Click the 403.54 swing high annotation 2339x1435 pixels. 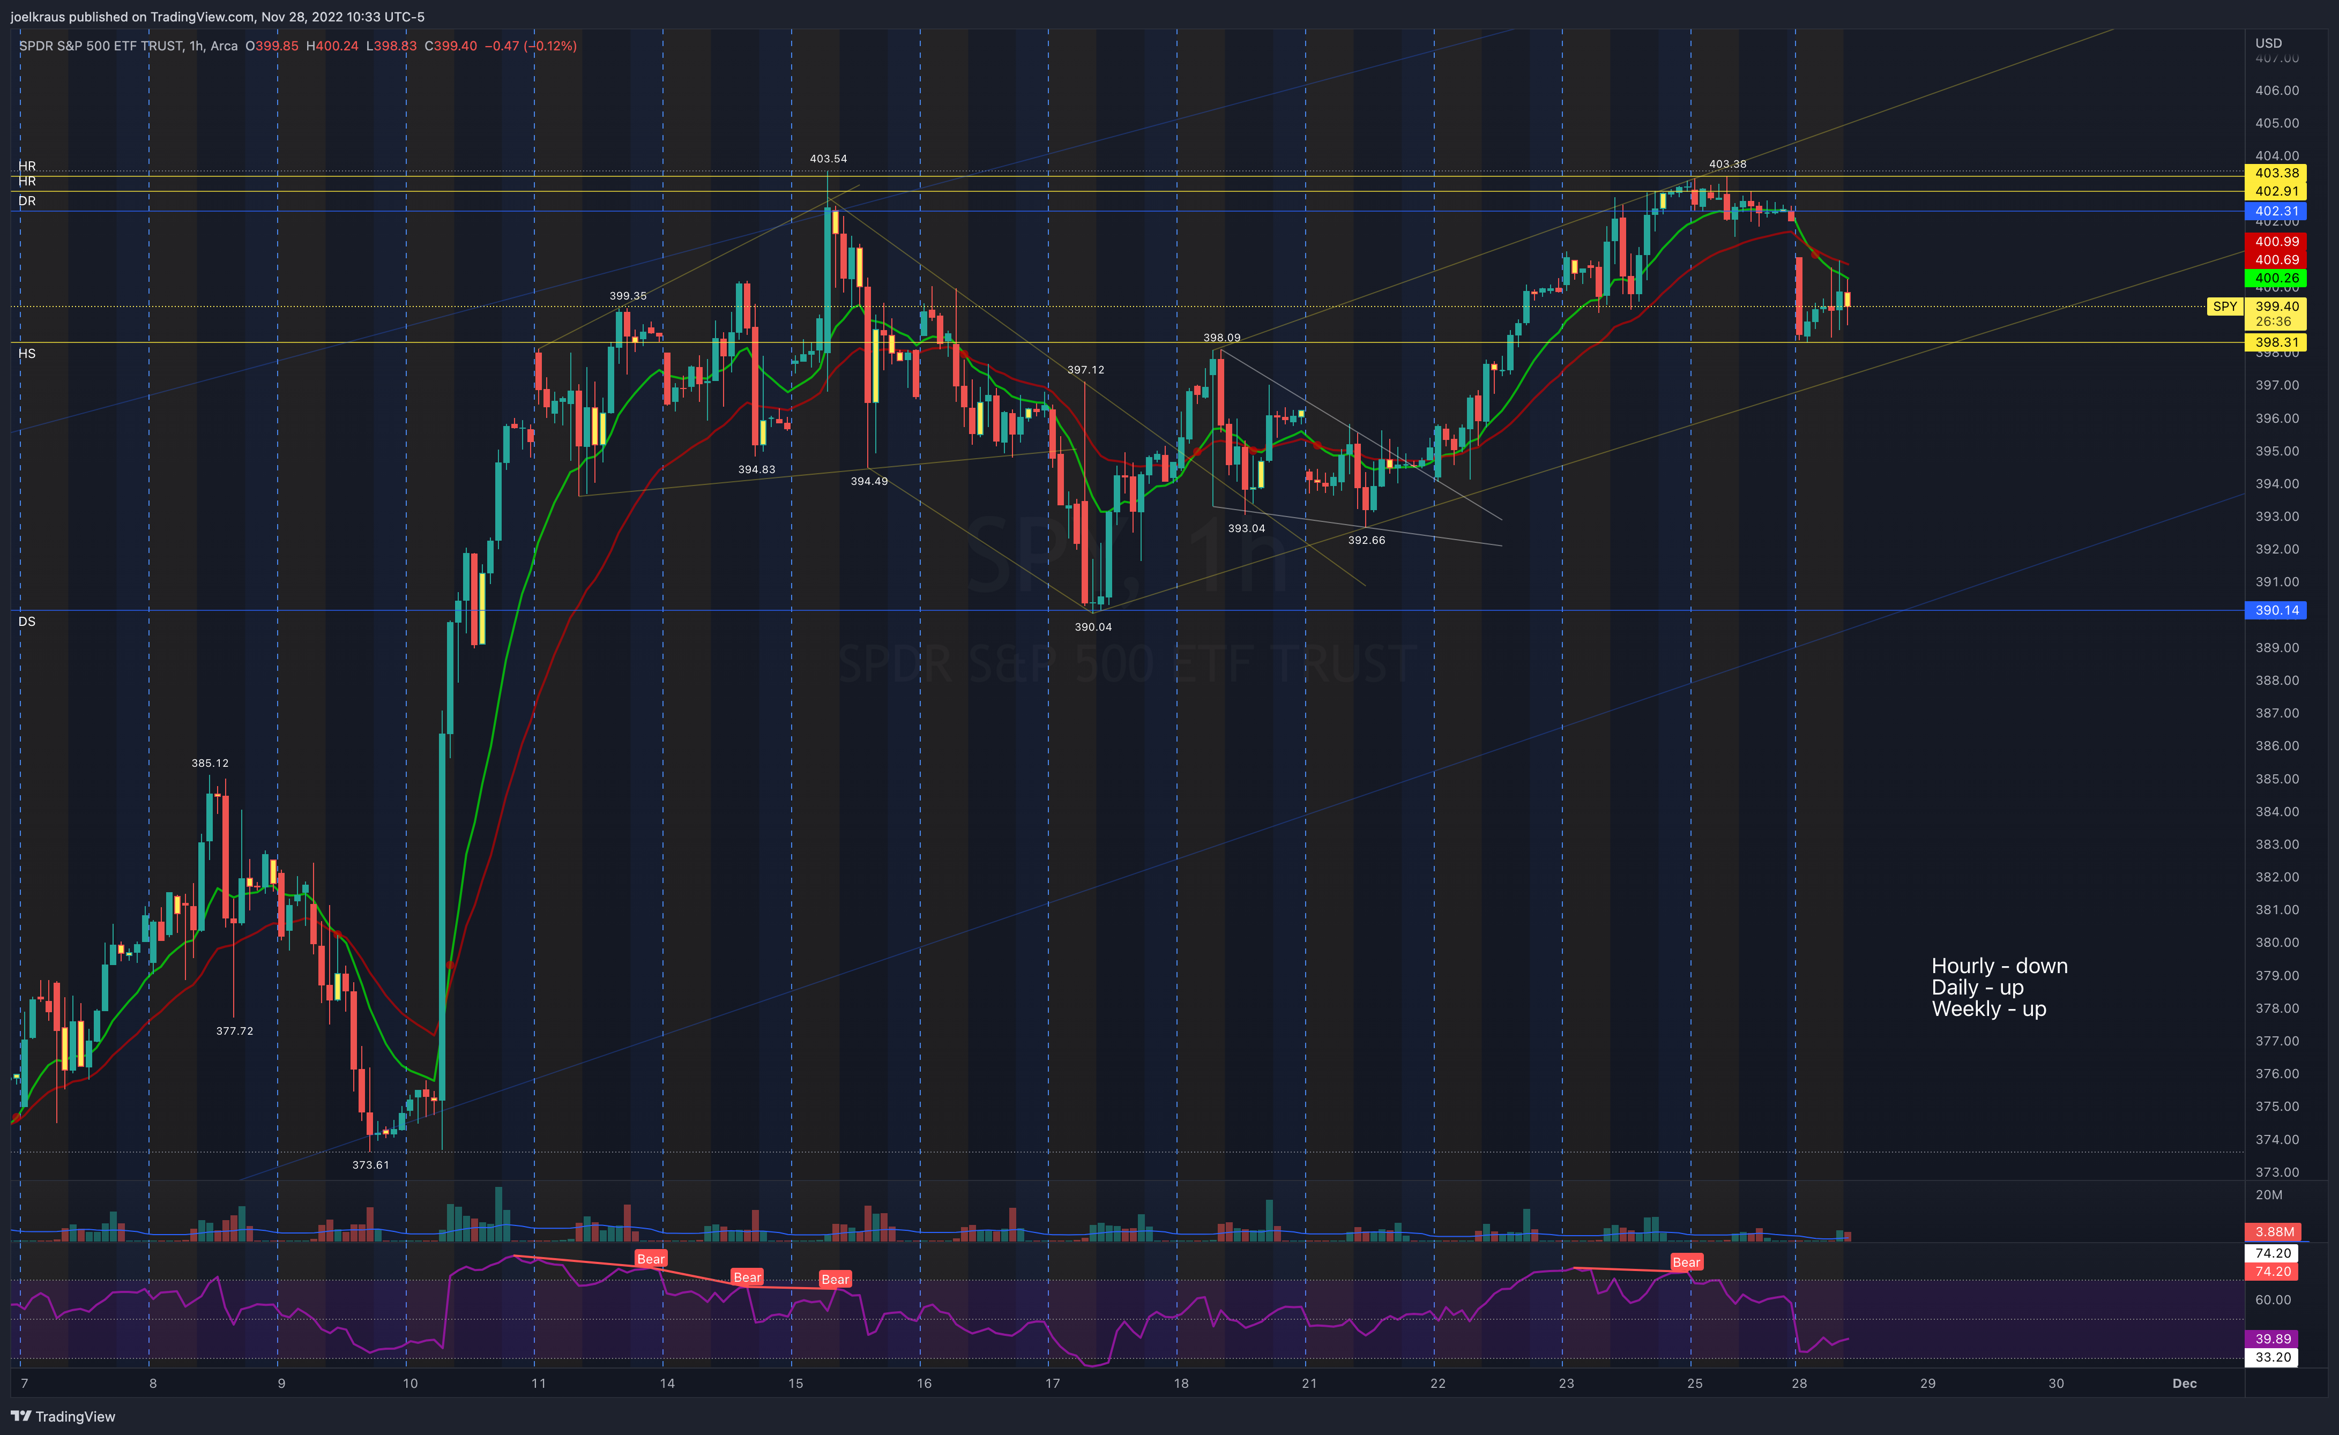[x=828, y=159]
